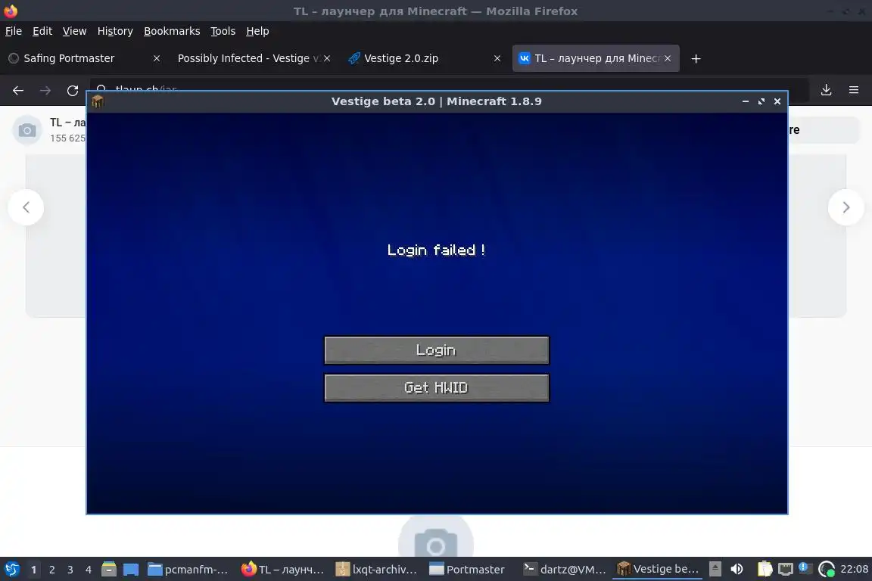872x581 pixels.
Task: Close the Vestige beta 2.0 window
Action: [777, 101]
